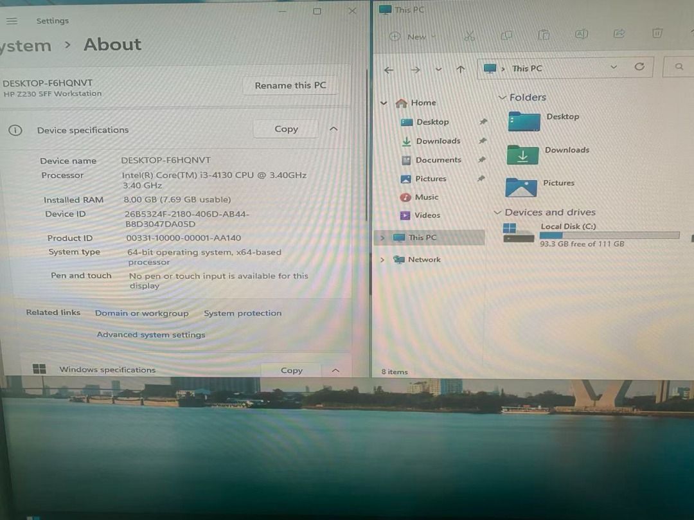Open the Start button on the taskbar
694x520 pixels.
pos(33,517)
